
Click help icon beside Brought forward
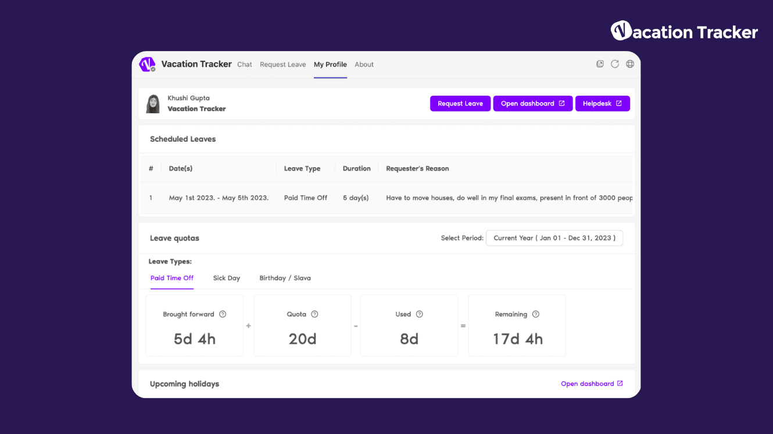tap(223, 314)
